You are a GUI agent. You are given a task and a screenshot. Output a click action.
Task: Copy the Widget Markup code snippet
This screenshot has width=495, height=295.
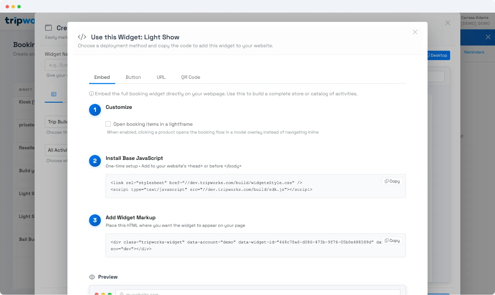[392, 241]
